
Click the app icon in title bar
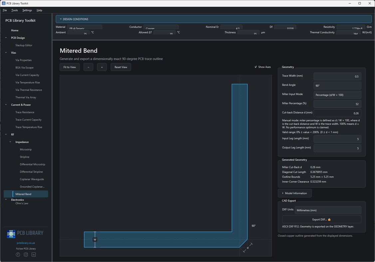[4, 3]
